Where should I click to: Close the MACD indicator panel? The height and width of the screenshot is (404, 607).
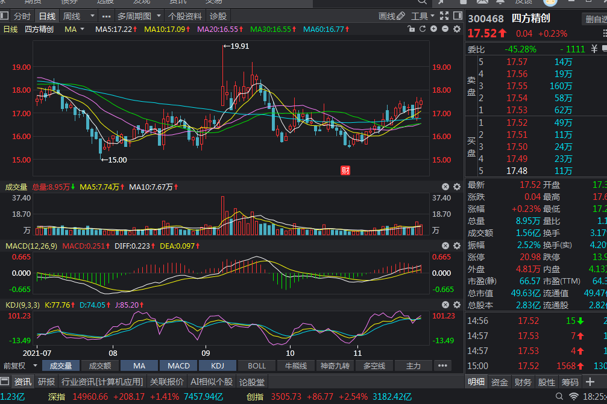click(x=445, y=246)
